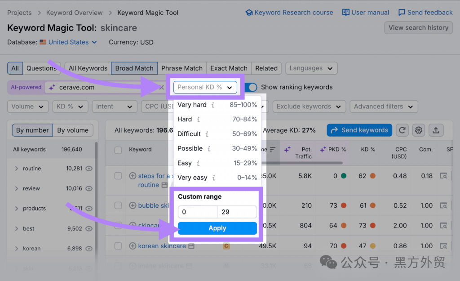Check the steps for a skincare routine row

click(x=118, y=176)
